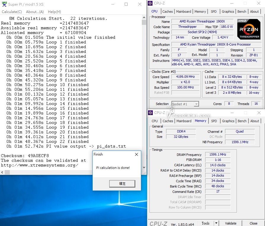This screenshot has width=265, height=226.
Task: Switch to the Caches tab in upper CPU-Z
Action: pyautogui.click(x=167, y=12)
